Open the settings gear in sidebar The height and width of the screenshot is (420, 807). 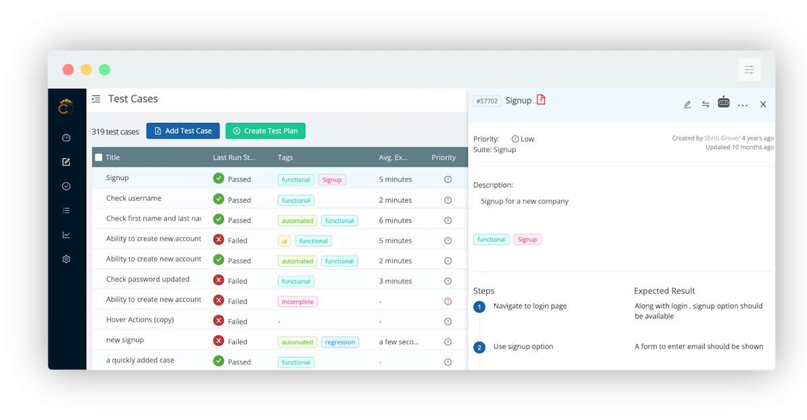[x=66, y=259]
